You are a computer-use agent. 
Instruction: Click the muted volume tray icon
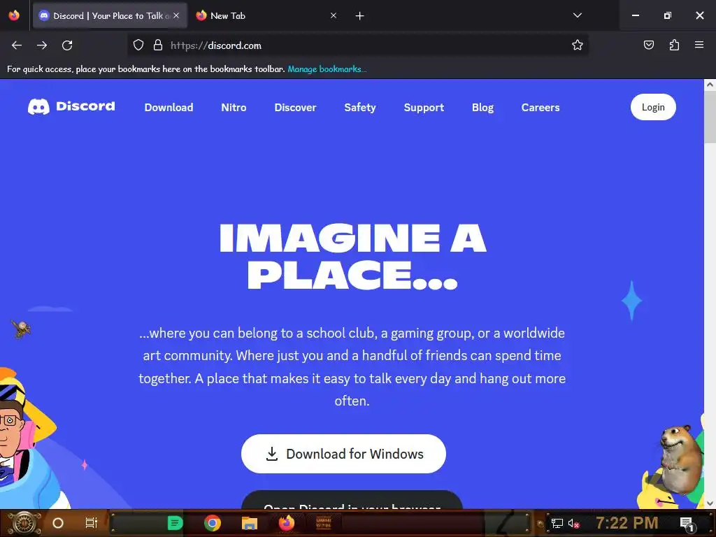pos(573,523)
